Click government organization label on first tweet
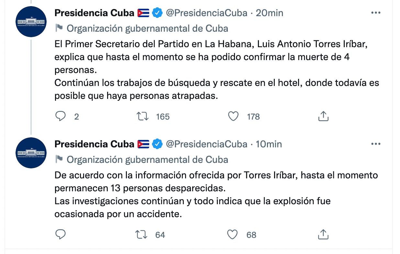 point(147,28)
